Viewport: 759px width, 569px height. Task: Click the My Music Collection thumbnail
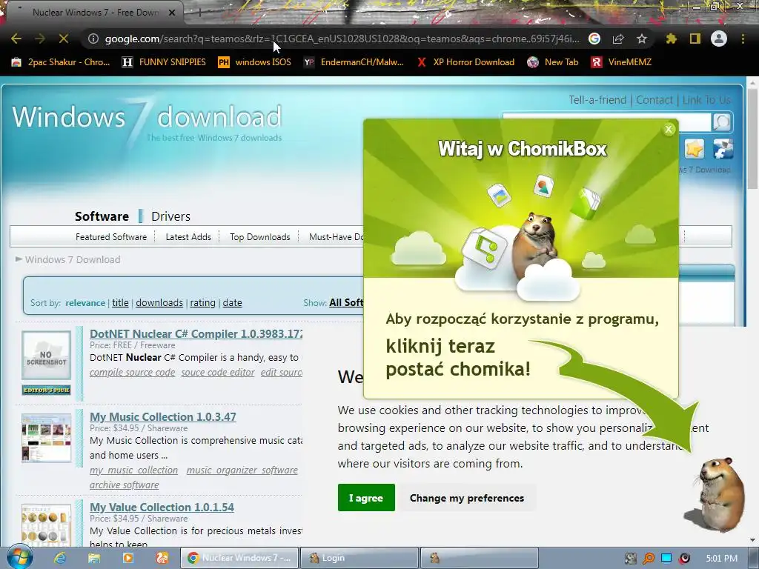click(46, 438)
